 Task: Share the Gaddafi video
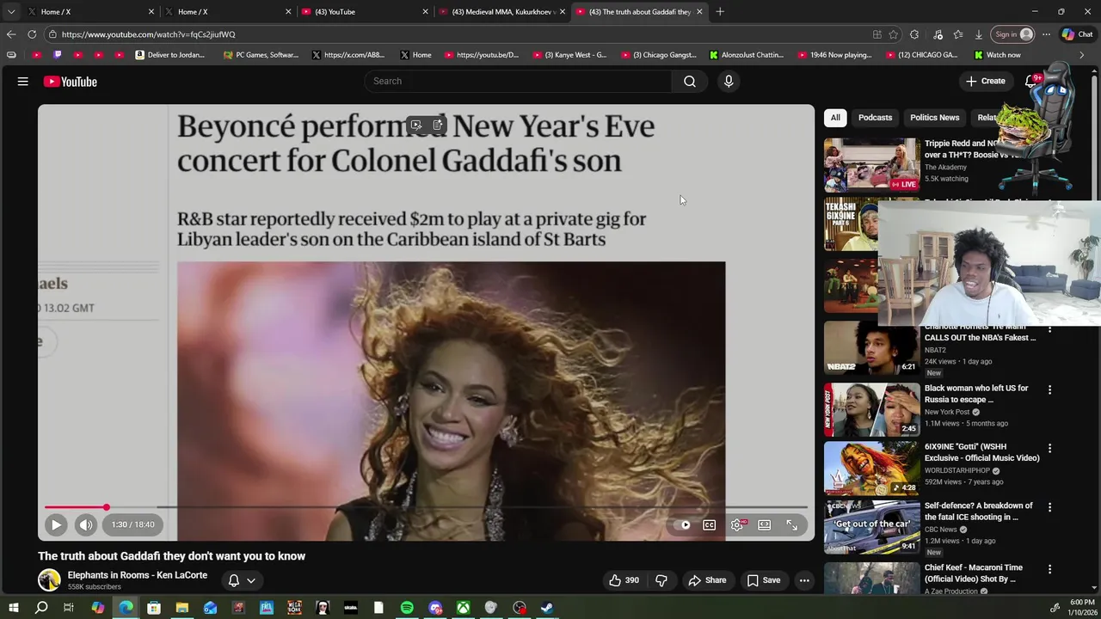pyautogui.click(x=708, y=580)
